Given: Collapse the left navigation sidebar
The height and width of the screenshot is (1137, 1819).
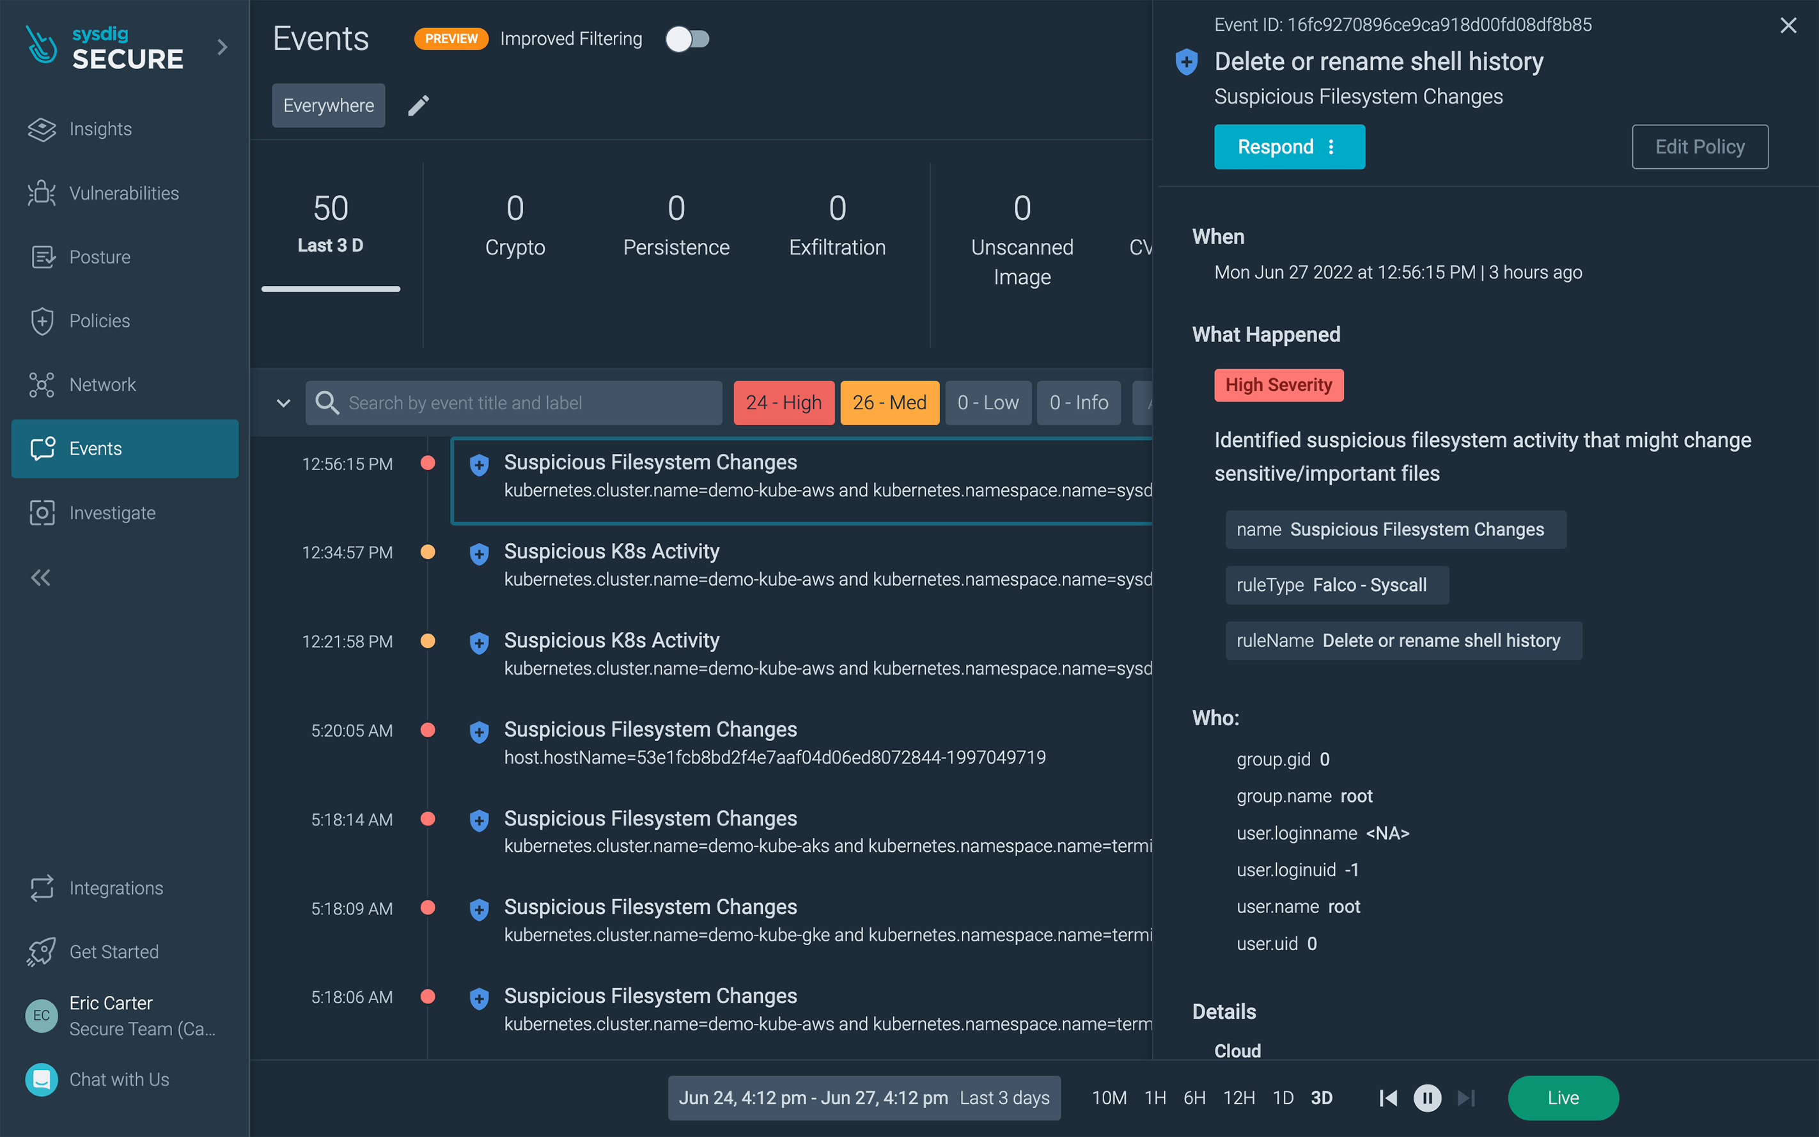Looking at the screenshot, I should coord(40,577).
